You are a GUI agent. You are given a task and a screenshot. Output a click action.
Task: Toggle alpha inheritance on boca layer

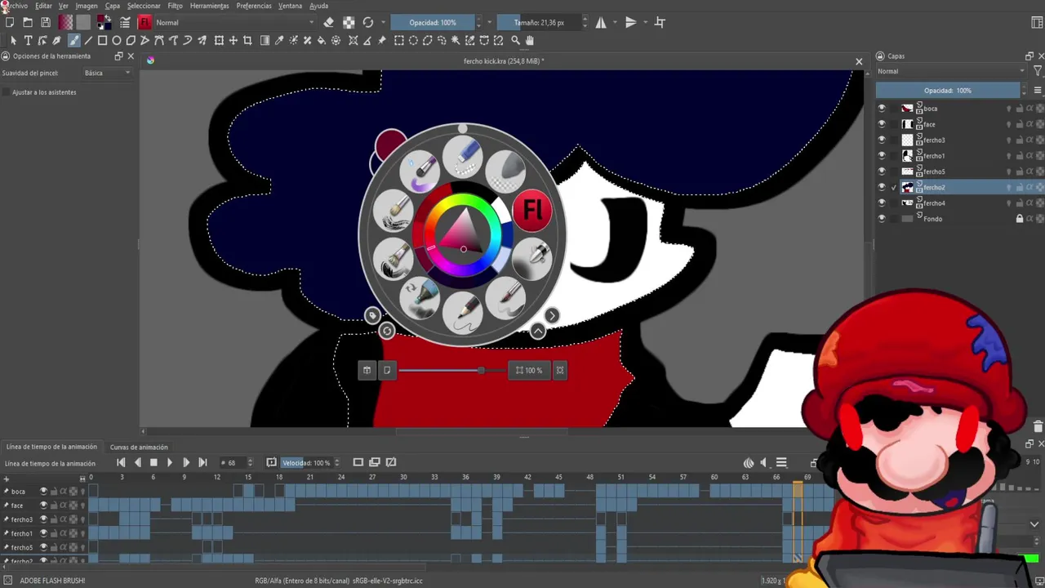[x=1029, y=109]
